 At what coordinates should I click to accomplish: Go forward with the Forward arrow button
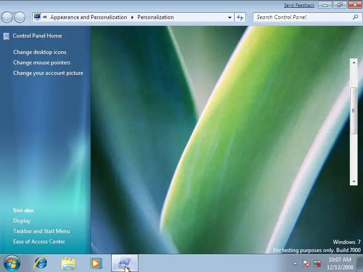click(x=20, y=17)
